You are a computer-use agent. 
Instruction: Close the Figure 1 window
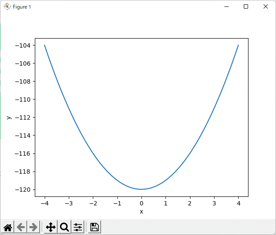(x=266, y=7)
